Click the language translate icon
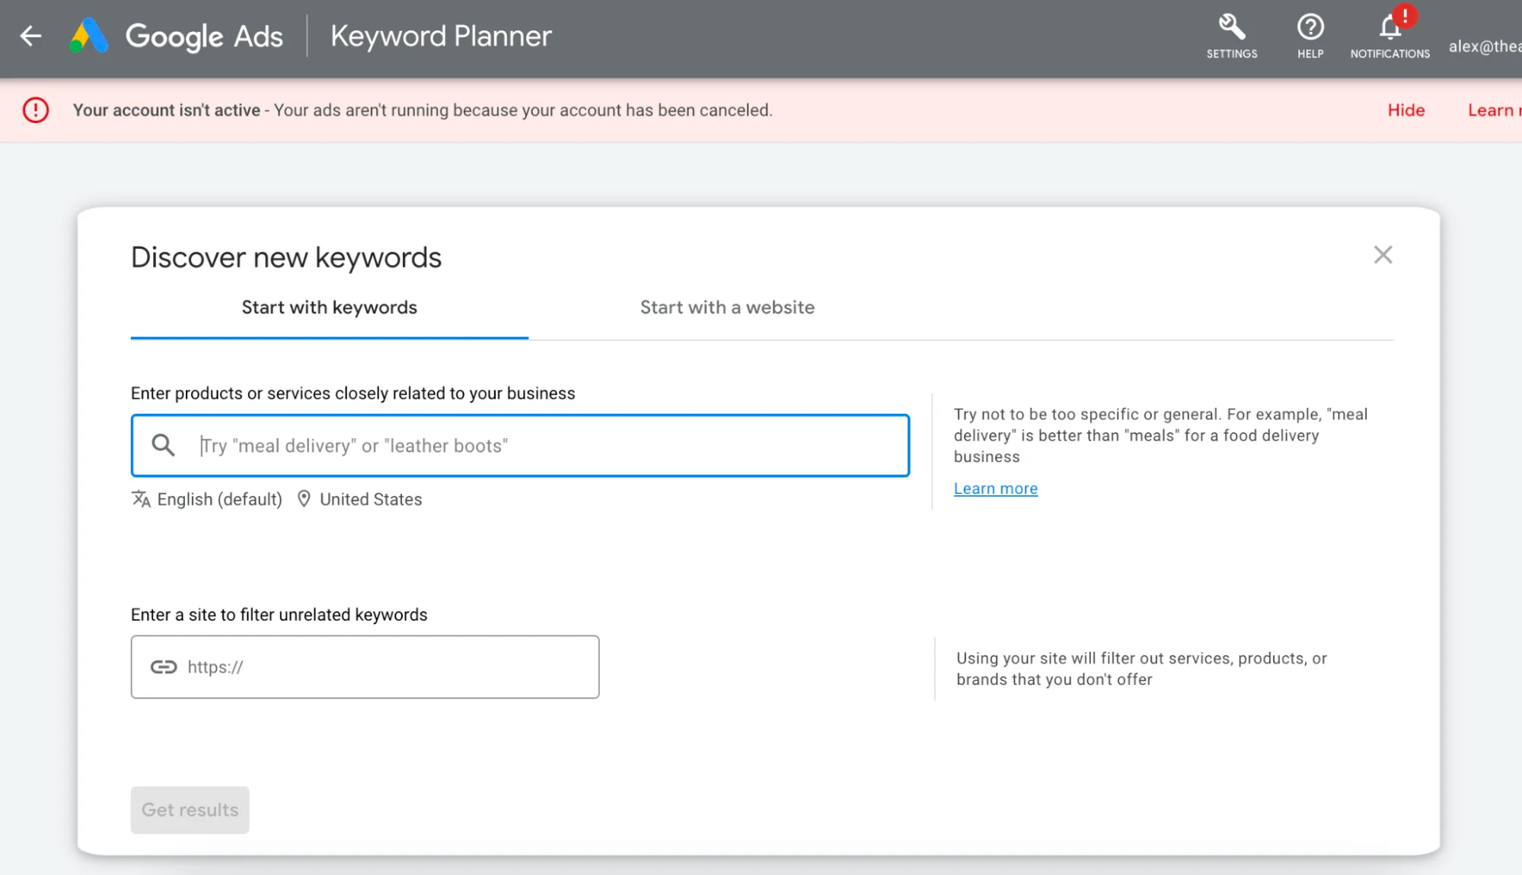 141,499
